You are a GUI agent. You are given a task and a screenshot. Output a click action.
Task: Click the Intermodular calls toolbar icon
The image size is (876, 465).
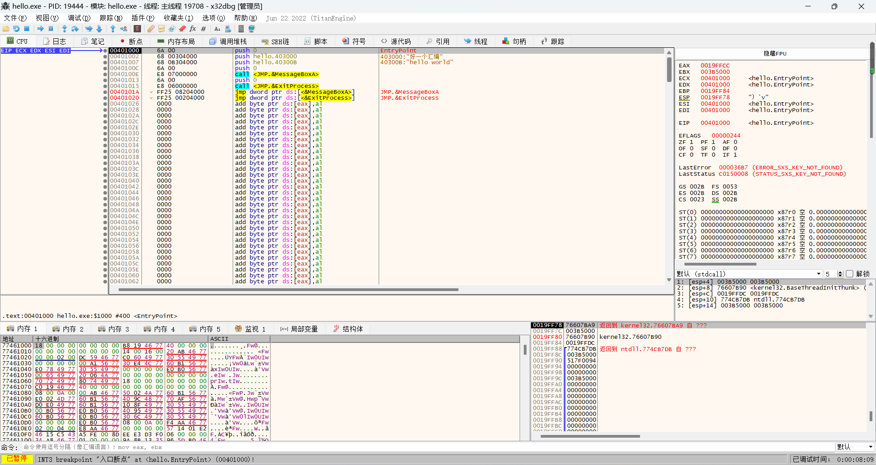tap(228, 29)
